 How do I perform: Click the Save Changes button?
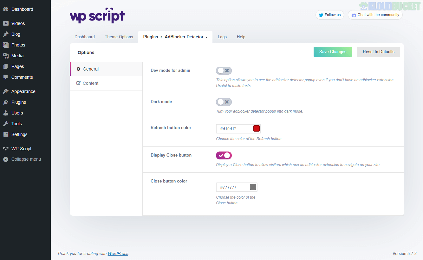pos(333,52)
